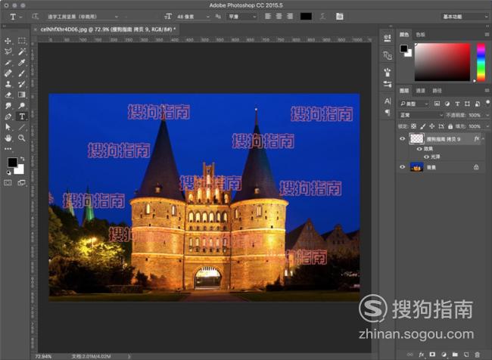Select the Gradient tool
Viewport: 492px width, 360px height.
point(22,95)
